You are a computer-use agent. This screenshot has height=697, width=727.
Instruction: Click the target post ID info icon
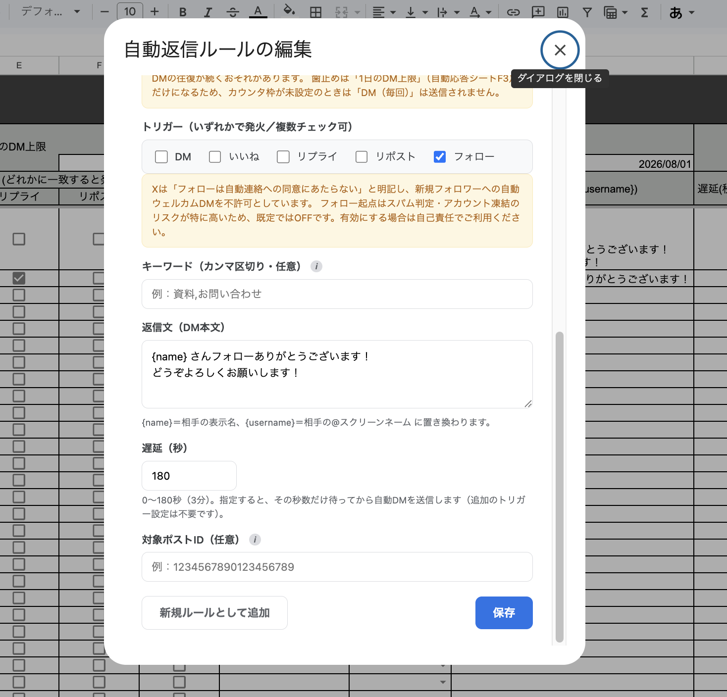[x=255, y=540]
